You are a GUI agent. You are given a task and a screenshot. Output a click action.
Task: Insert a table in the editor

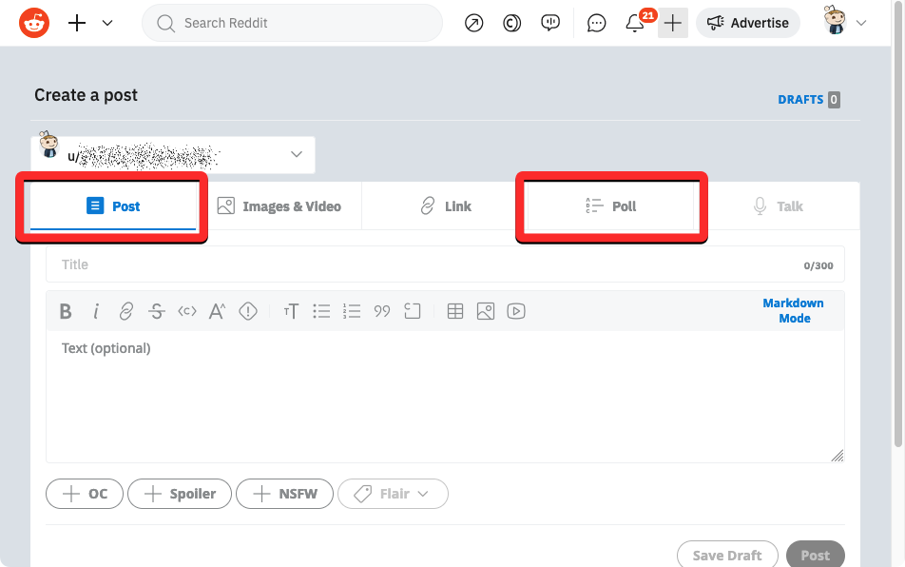455,311
